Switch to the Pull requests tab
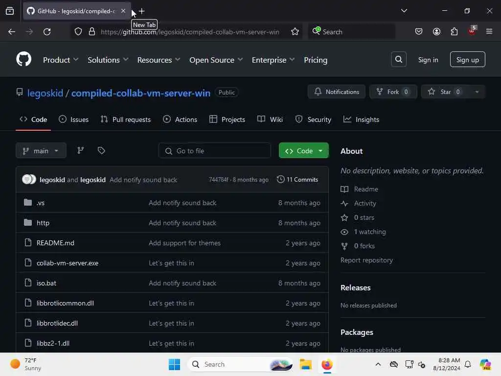This screenshot has width=501, height=376. click(x=126, y=119)
